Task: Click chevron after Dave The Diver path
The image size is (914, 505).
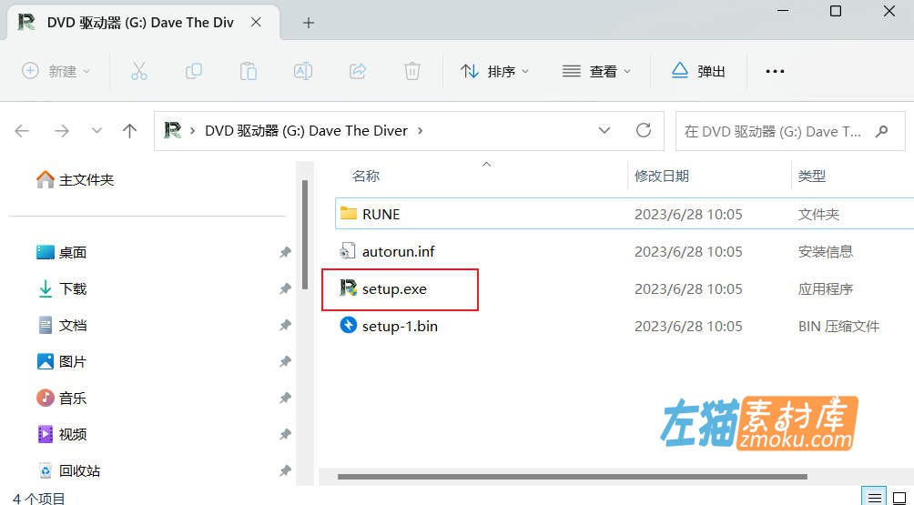Action: click(x=421, y=131)
